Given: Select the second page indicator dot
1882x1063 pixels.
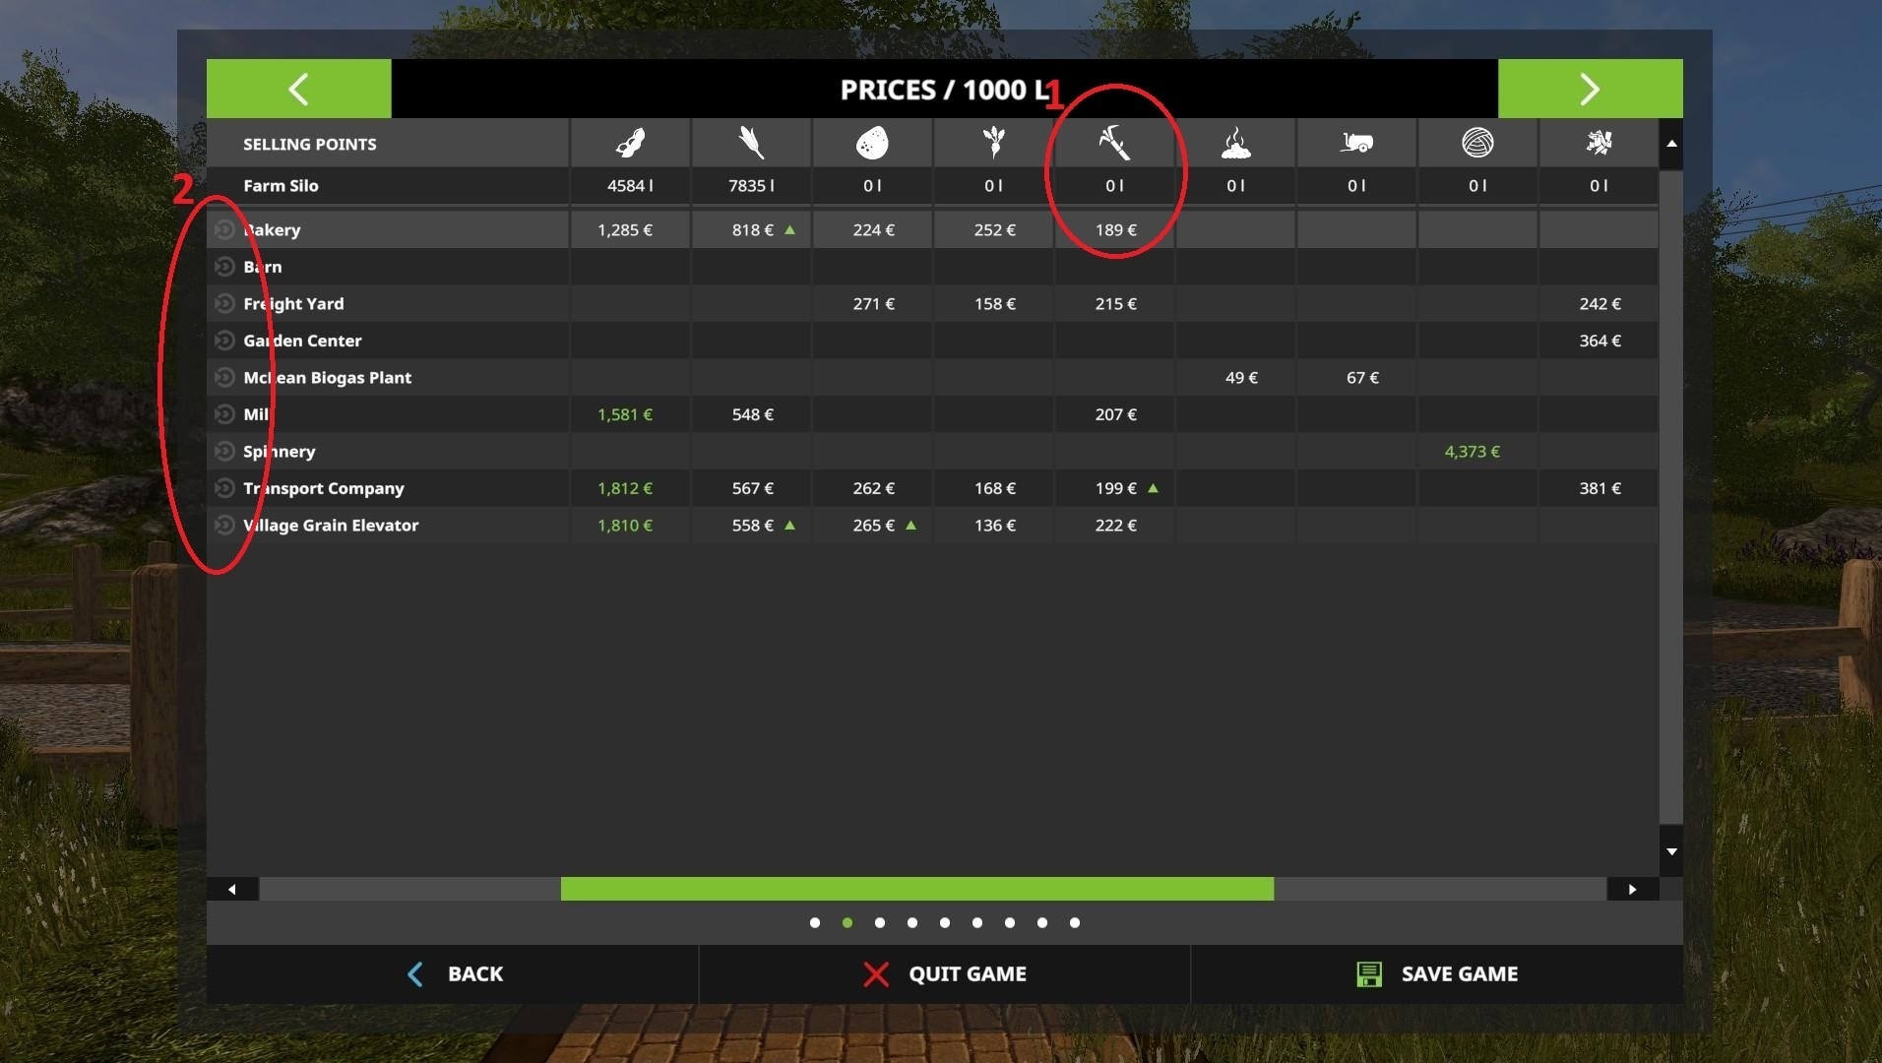Looking at the screenshot, I should pyautogui.click(x=847, y=922).
